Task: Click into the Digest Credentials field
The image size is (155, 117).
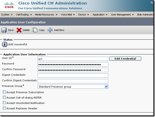Action: click(x=73, y=76)
